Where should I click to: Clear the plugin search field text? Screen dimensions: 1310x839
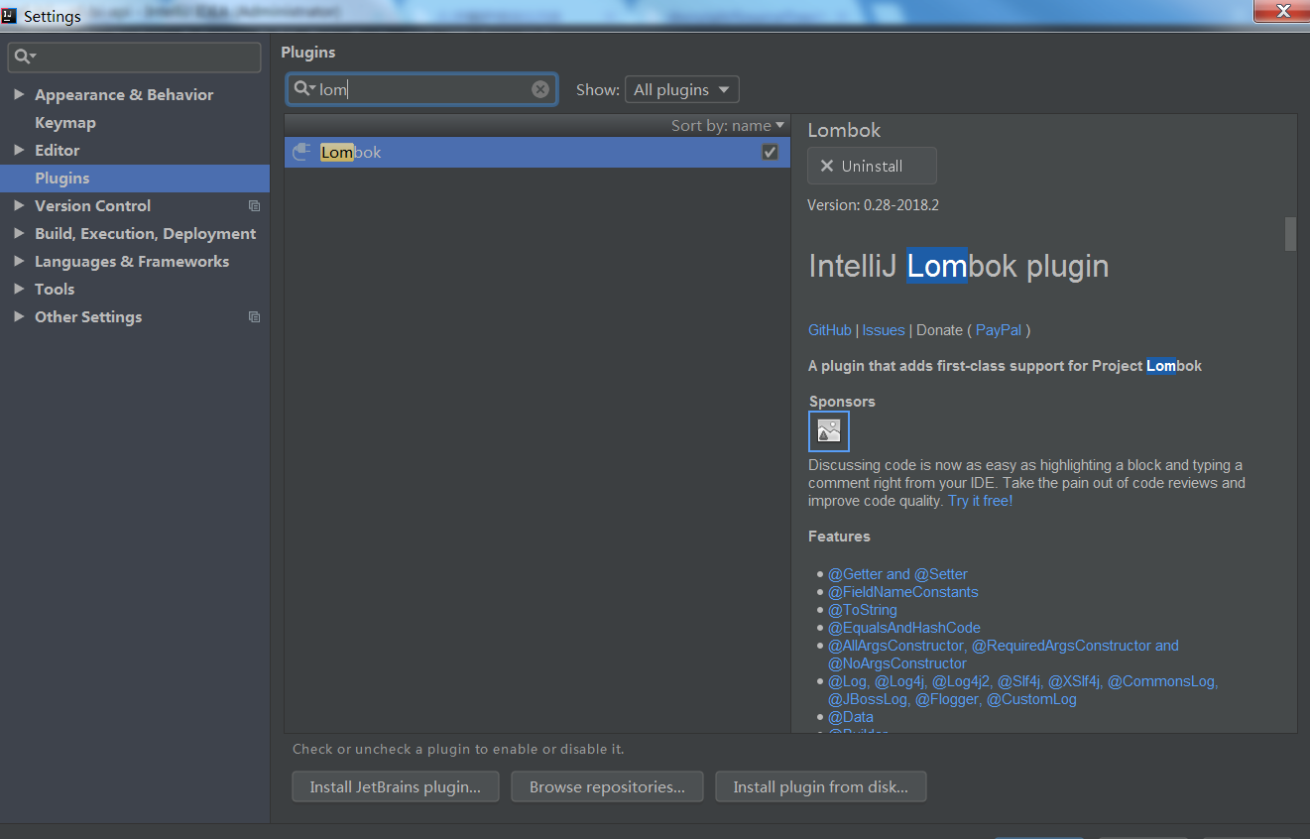click(539, 89)
